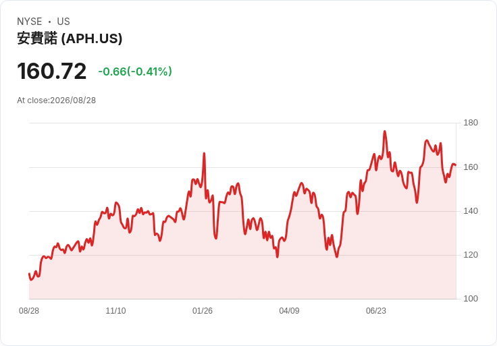Click the US market label
Screen dimensions: 497x346
pyautogui.click(x=63, y=21)
